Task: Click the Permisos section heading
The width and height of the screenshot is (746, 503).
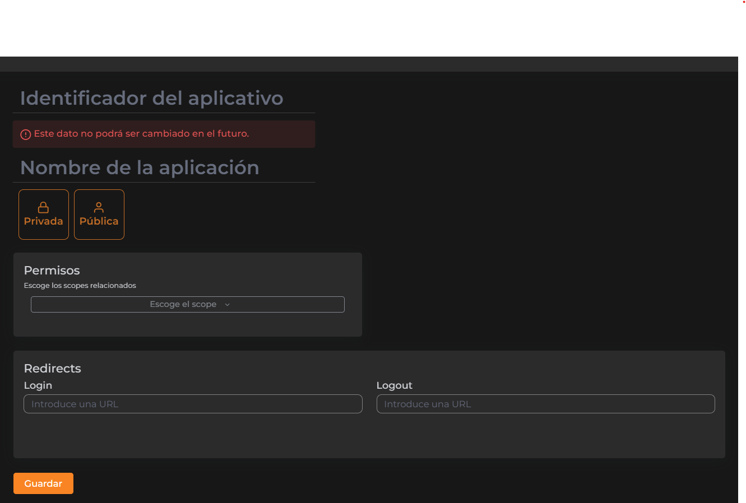Action: coord(52,271)
